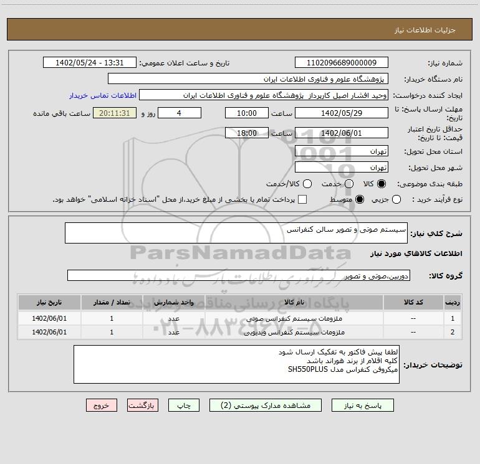Open the اطلاعات تماس خریدار link
This screenshot has width=480, height=464.
click(103, 95)
